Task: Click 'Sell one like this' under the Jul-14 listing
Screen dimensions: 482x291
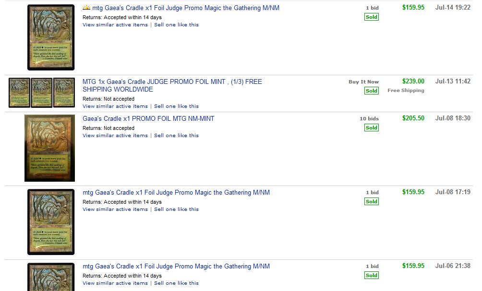Action: pos(176,24)
